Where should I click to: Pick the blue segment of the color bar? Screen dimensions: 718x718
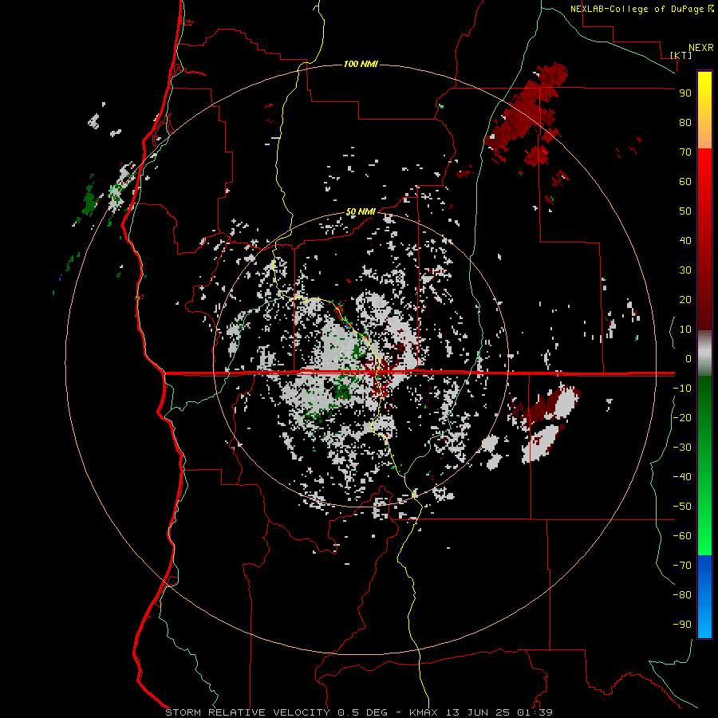click(704, 597)
